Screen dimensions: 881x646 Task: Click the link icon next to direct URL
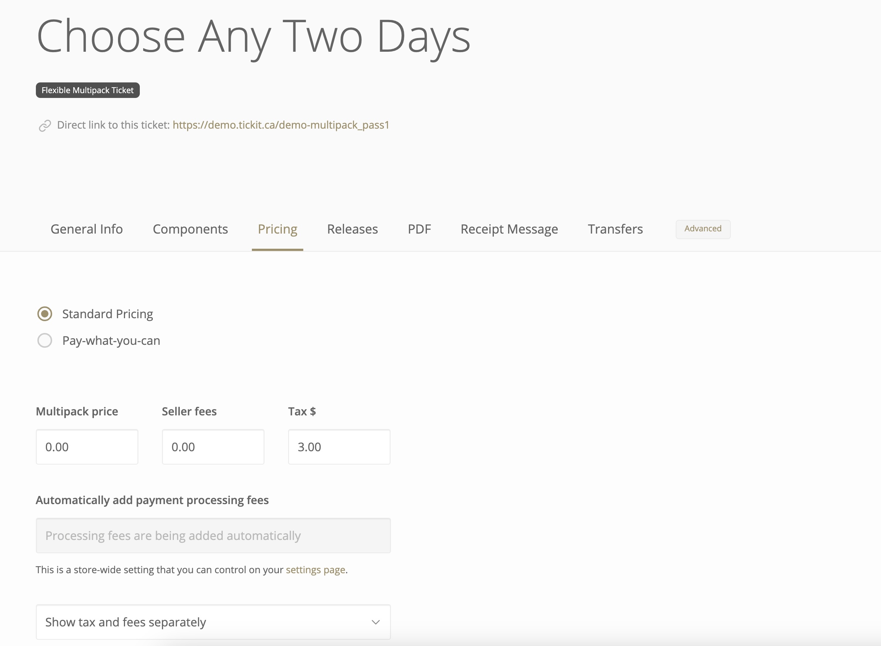tap(44, 125)
